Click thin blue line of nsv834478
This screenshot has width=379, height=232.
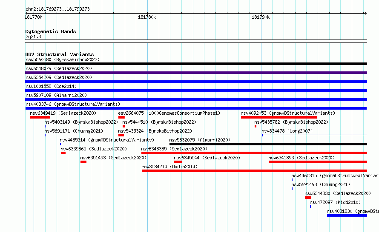point(314,135)
